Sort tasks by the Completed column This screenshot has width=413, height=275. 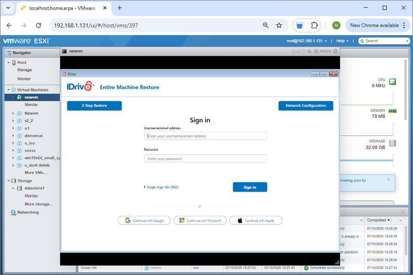(x=378, y=220)
